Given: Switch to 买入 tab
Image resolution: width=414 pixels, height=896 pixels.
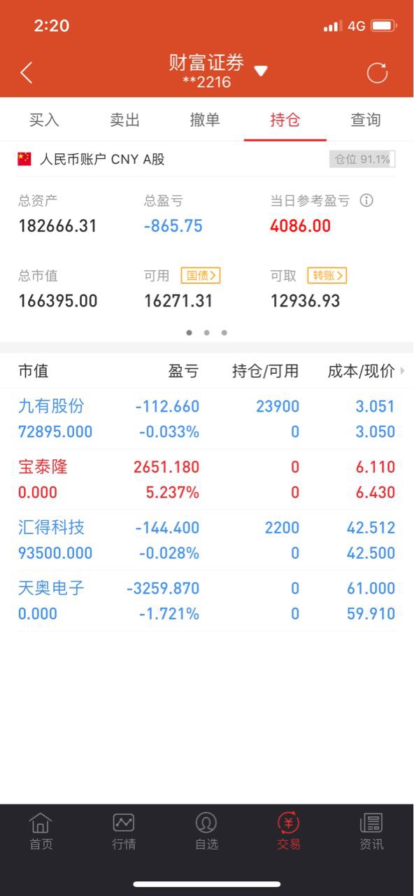Looking at the screenshot, I should tap(44, 120).
